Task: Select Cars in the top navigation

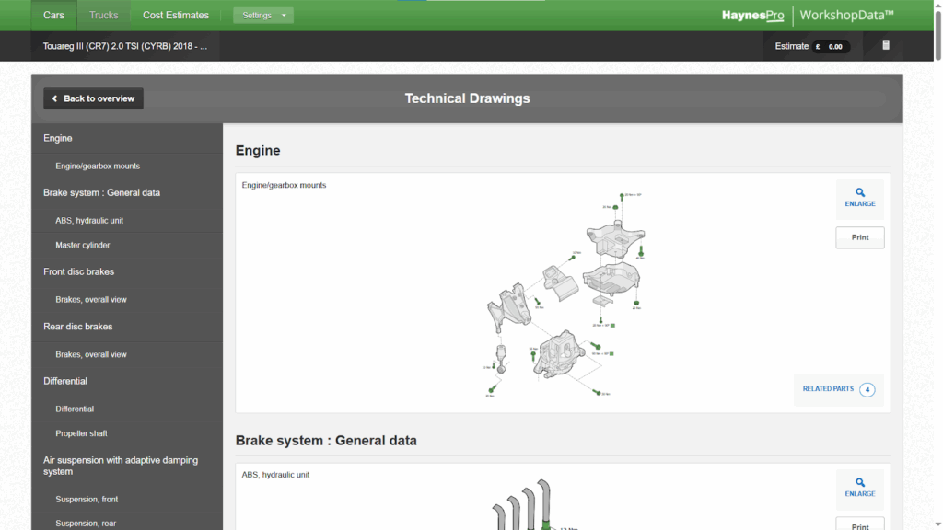Action: pyautogui.click(x=52, y=15)
